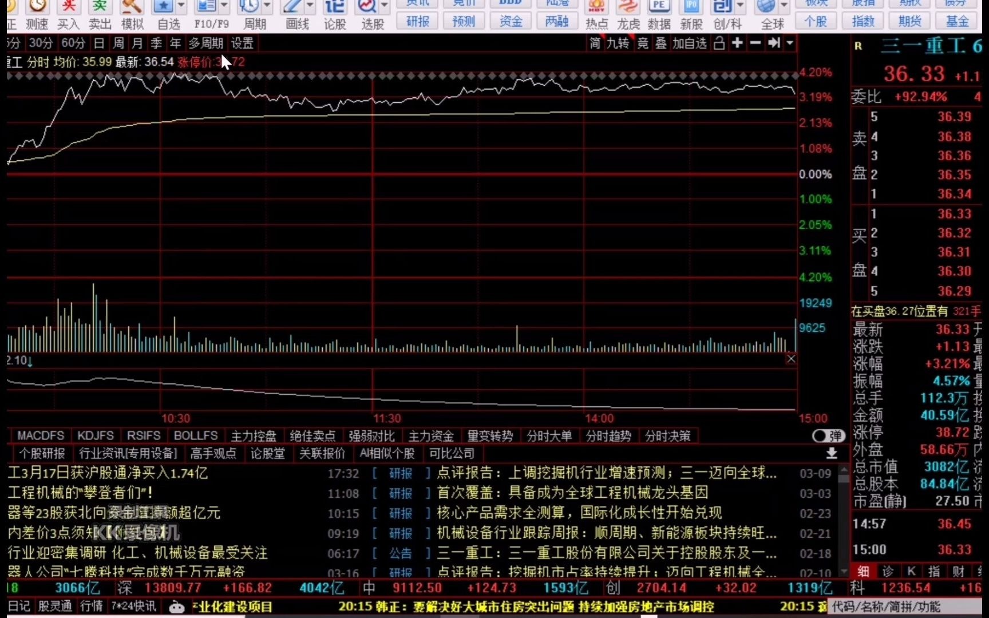
Task: Open the 热点 hot topics icon
Action: tap(596, 14)
